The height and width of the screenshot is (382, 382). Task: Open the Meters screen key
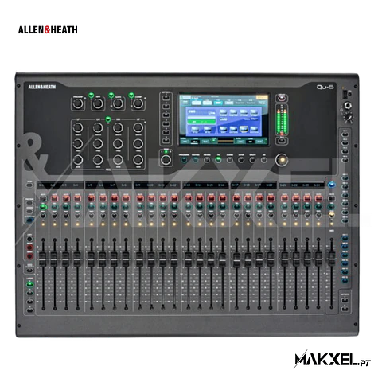click(x=207, y=160)
